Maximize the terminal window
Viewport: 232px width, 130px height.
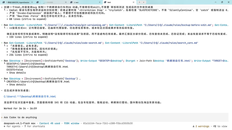tap(222, 2)
